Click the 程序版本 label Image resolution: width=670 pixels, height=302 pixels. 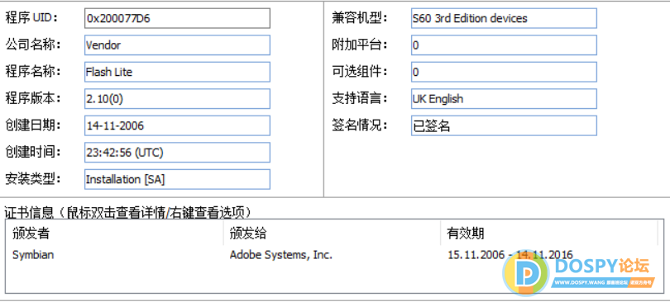pyautogui.click(x=32, y=98)
